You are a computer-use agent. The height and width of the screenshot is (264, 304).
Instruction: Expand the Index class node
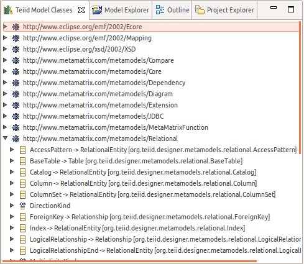[x=12, y=228]
